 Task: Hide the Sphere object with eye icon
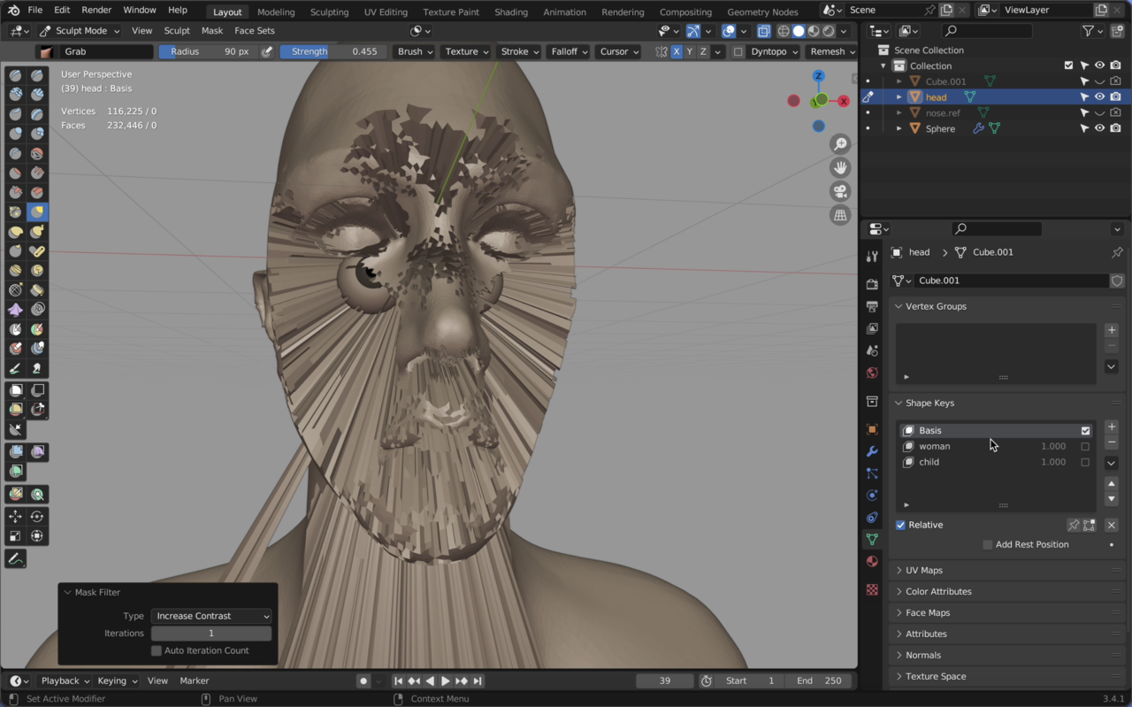tap(1099, 128)
